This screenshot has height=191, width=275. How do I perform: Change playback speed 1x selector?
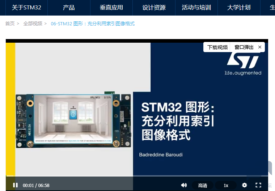tap(226, 185)
